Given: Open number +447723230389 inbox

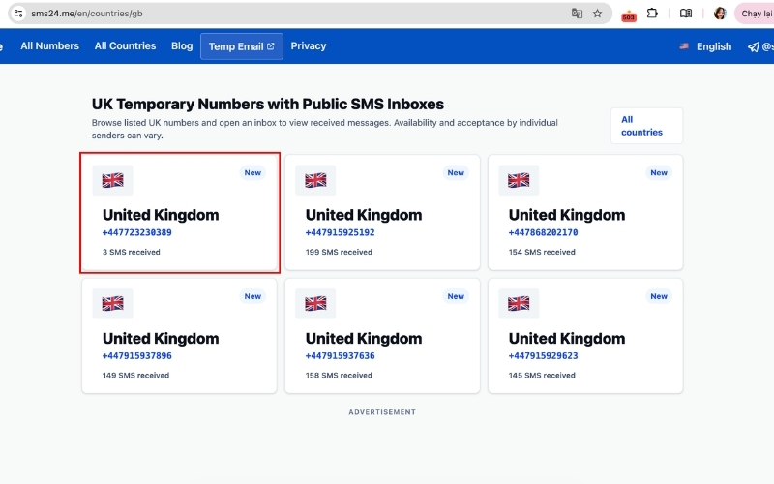Looking at the screenshot, I should click(136, 232).
